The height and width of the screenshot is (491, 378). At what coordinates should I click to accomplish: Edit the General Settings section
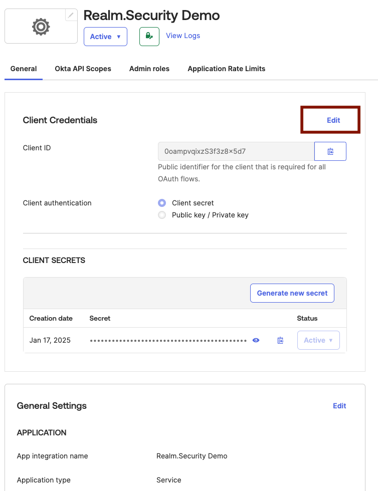coord(339,406)
